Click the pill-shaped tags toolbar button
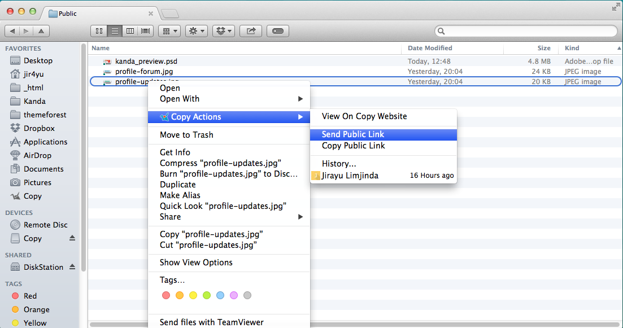The width and height of the screenshot is (623, 328). click(278, 31)
